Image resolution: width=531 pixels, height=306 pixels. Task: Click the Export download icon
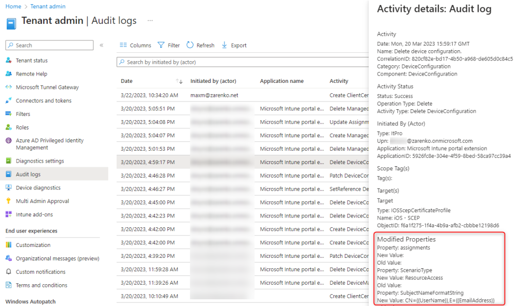click(x=224, y=45)
